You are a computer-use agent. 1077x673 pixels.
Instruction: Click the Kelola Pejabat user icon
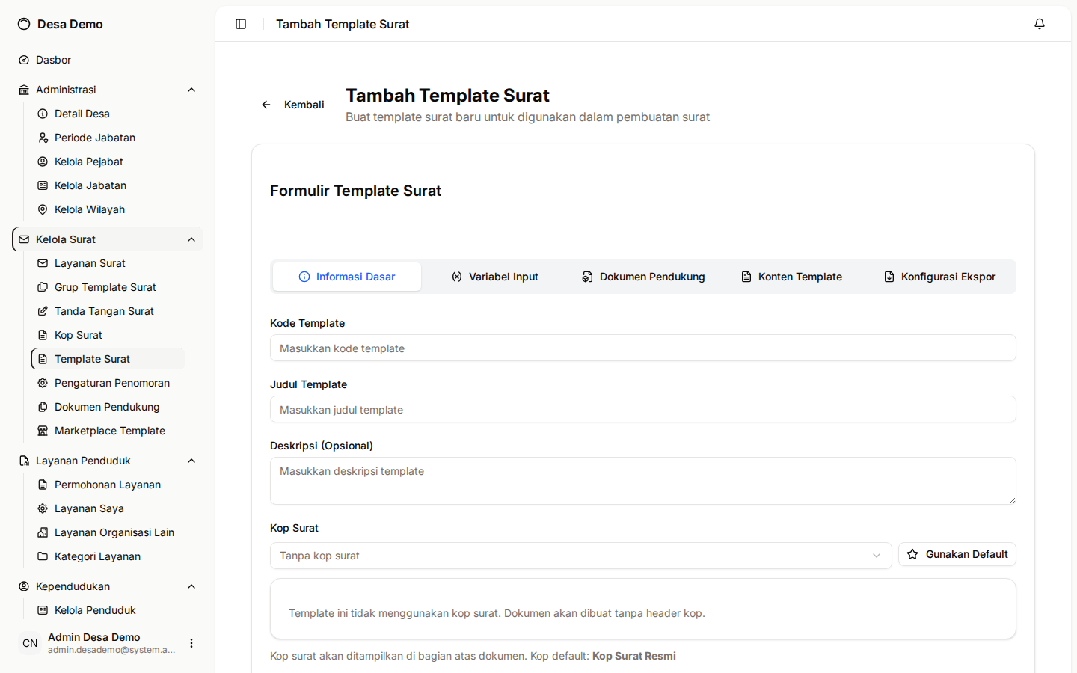tap(43, 162)
